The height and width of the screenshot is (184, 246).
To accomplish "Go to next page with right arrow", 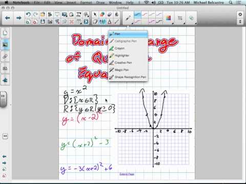I will click(18, 18).
